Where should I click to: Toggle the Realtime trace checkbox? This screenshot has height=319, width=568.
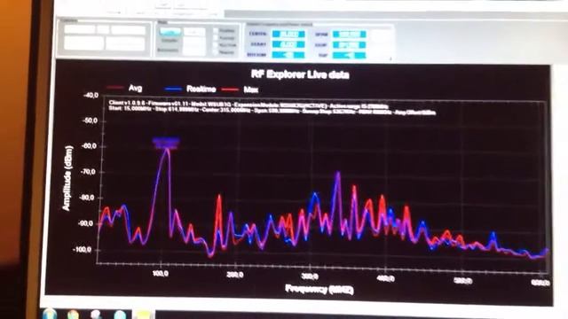tap(216, 31)
